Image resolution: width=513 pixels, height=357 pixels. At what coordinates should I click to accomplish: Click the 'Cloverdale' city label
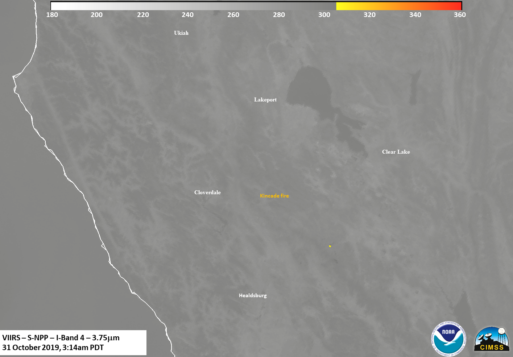pos(207,192)
